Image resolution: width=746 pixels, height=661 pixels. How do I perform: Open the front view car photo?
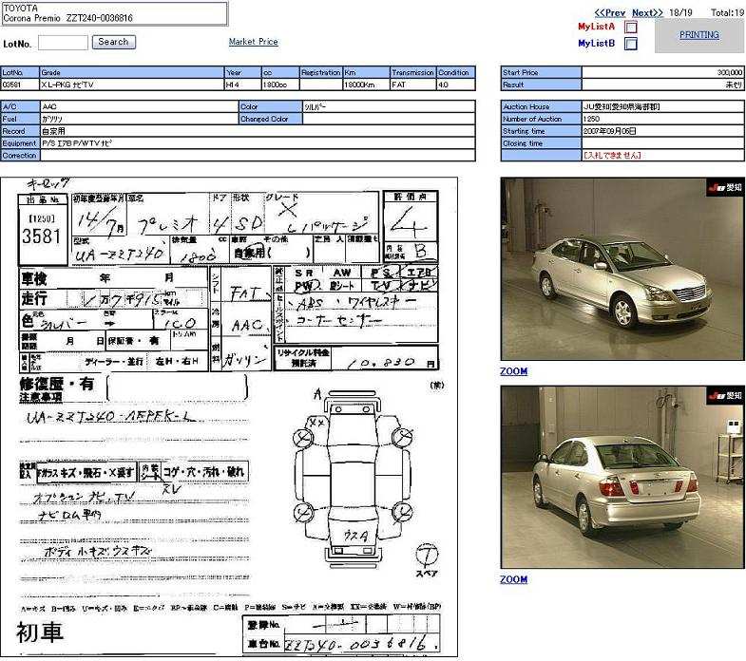622,269
